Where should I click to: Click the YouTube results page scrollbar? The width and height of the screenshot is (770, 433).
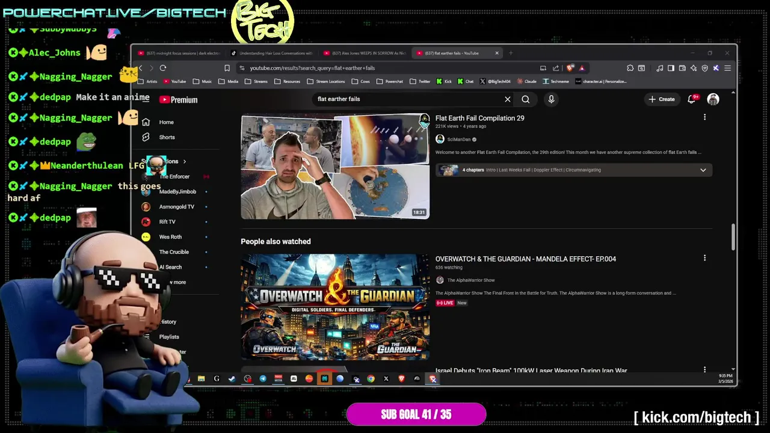click(x=733, y=238)
